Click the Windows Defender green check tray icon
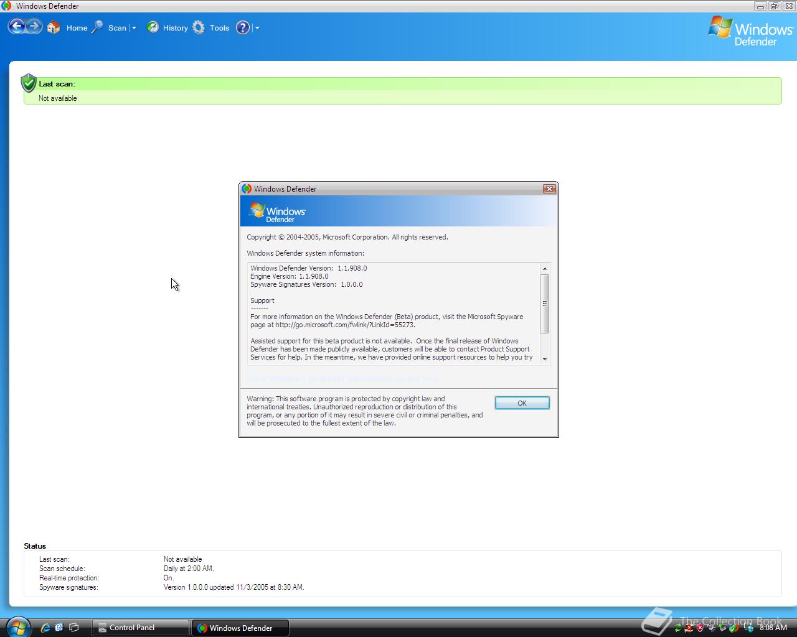Screen dimensions: 797x637 tap(734, 628)
